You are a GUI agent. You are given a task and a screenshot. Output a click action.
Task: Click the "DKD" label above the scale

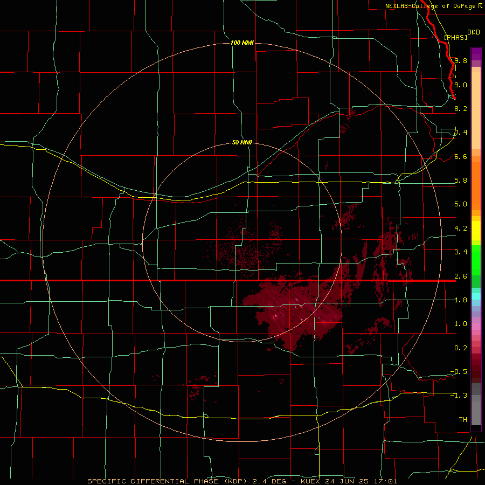(x=474, y=32)
